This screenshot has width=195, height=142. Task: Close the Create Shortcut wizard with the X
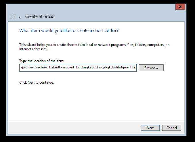(x=180, y=7)
